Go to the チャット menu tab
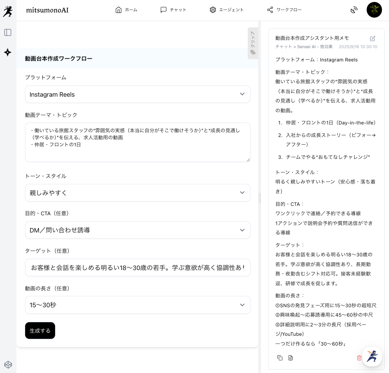 173,10
